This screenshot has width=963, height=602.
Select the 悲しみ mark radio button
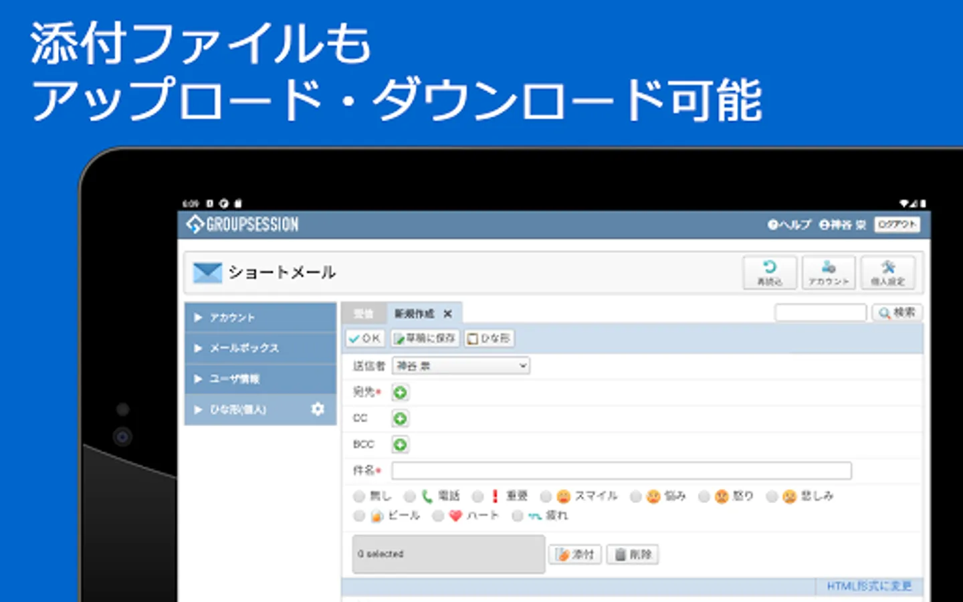coord(772,496)
